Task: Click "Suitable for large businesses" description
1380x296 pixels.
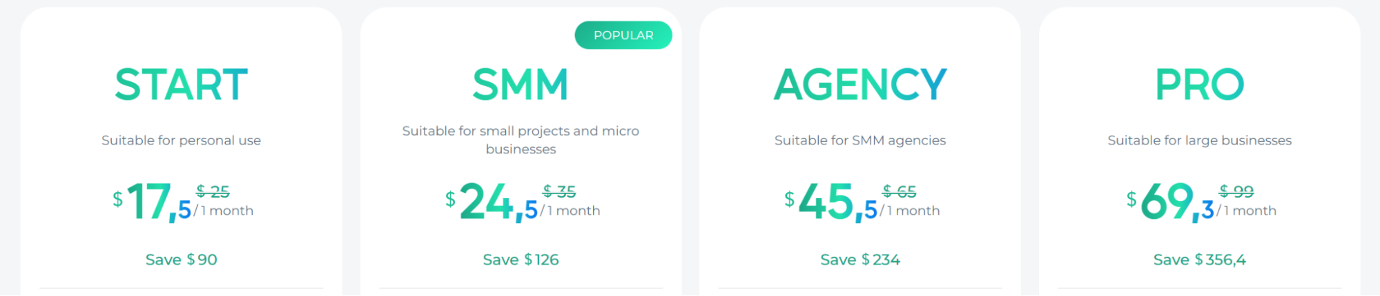Action: [1199, 140]
